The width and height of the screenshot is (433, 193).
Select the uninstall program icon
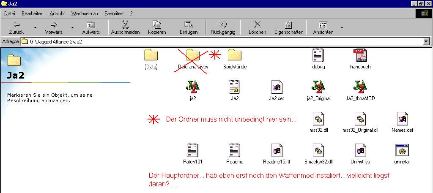coord(403,150)
